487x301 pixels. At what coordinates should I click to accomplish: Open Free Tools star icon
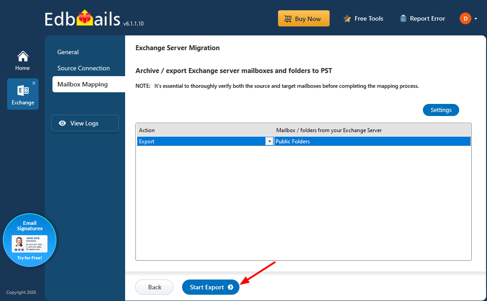pyautogui.click(x=347, y=19)
